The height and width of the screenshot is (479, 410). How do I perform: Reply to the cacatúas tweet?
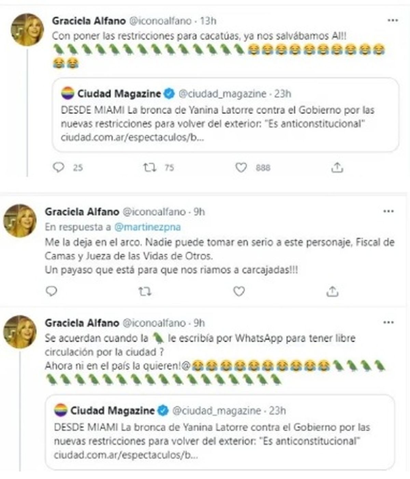point(59,167)
